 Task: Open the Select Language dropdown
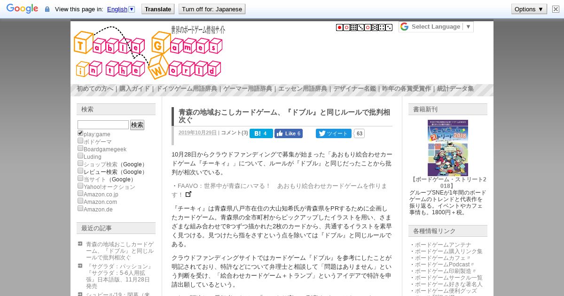pyautogui.click(x=436, y=27)
